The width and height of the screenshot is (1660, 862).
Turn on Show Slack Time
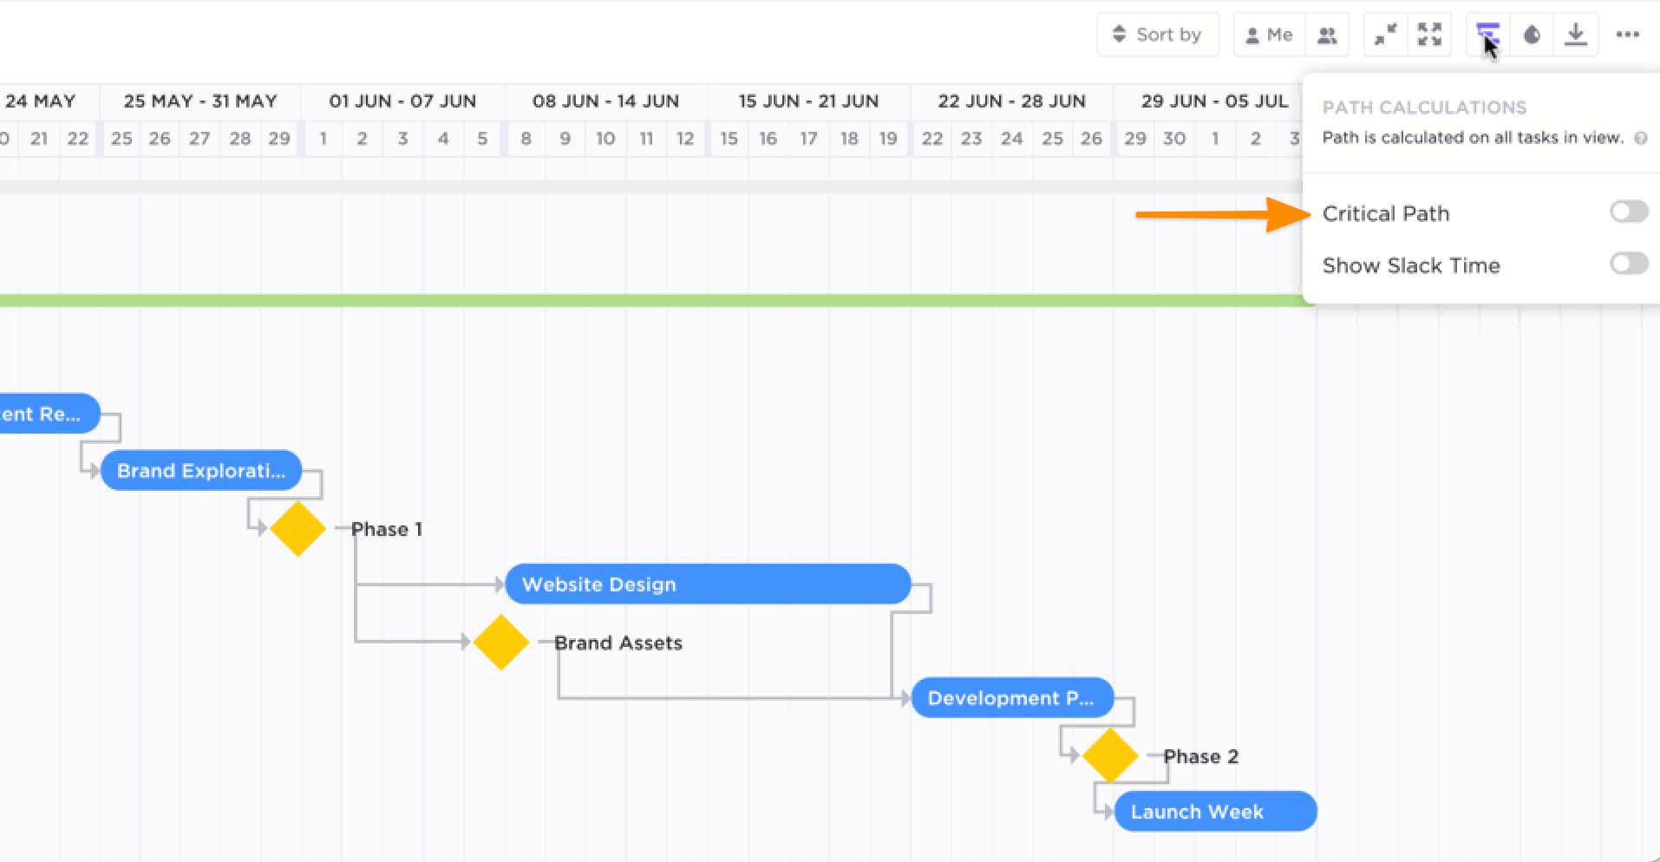[1630, 264]
